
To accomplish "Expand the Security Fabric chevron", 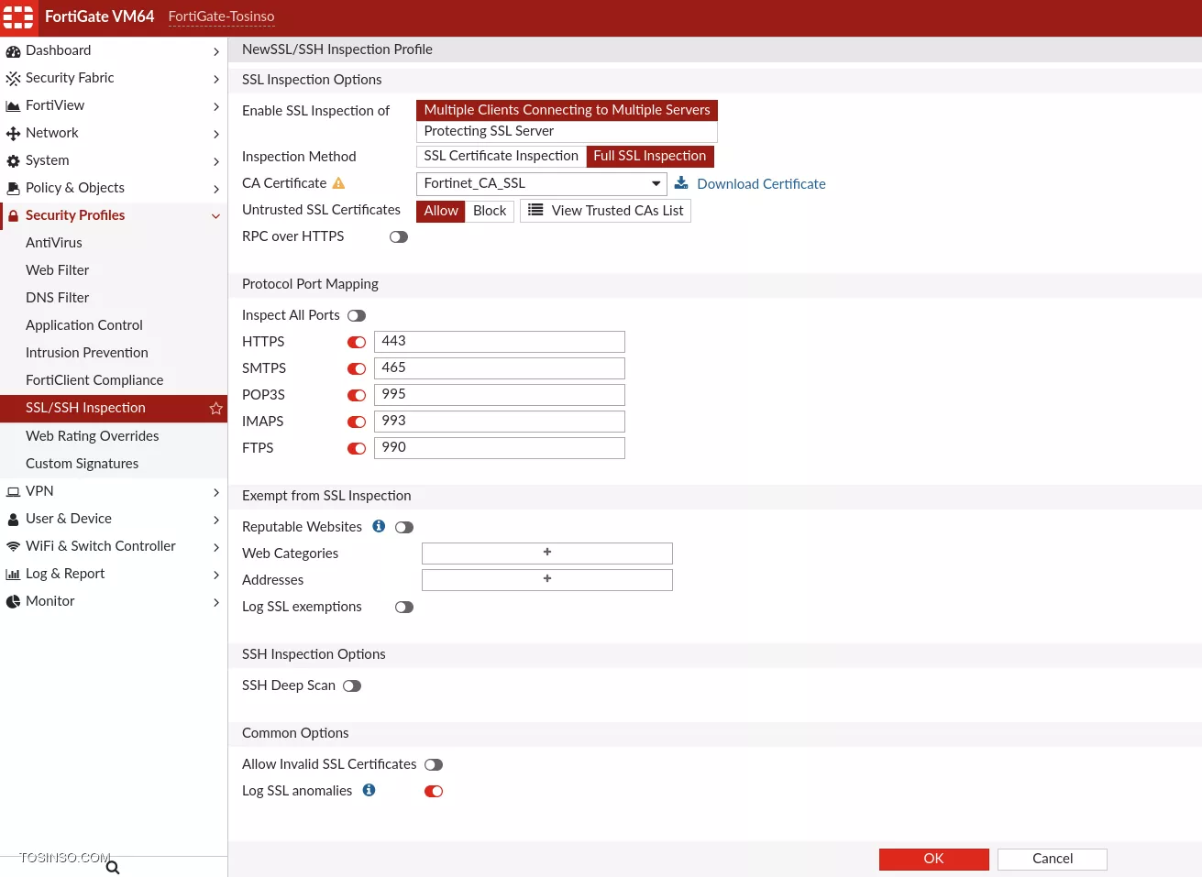I will [216, 79].
